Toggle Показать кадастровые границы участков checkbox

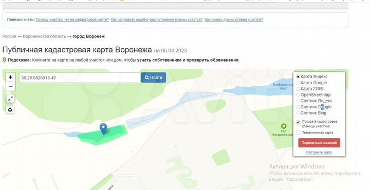(298, 122)
